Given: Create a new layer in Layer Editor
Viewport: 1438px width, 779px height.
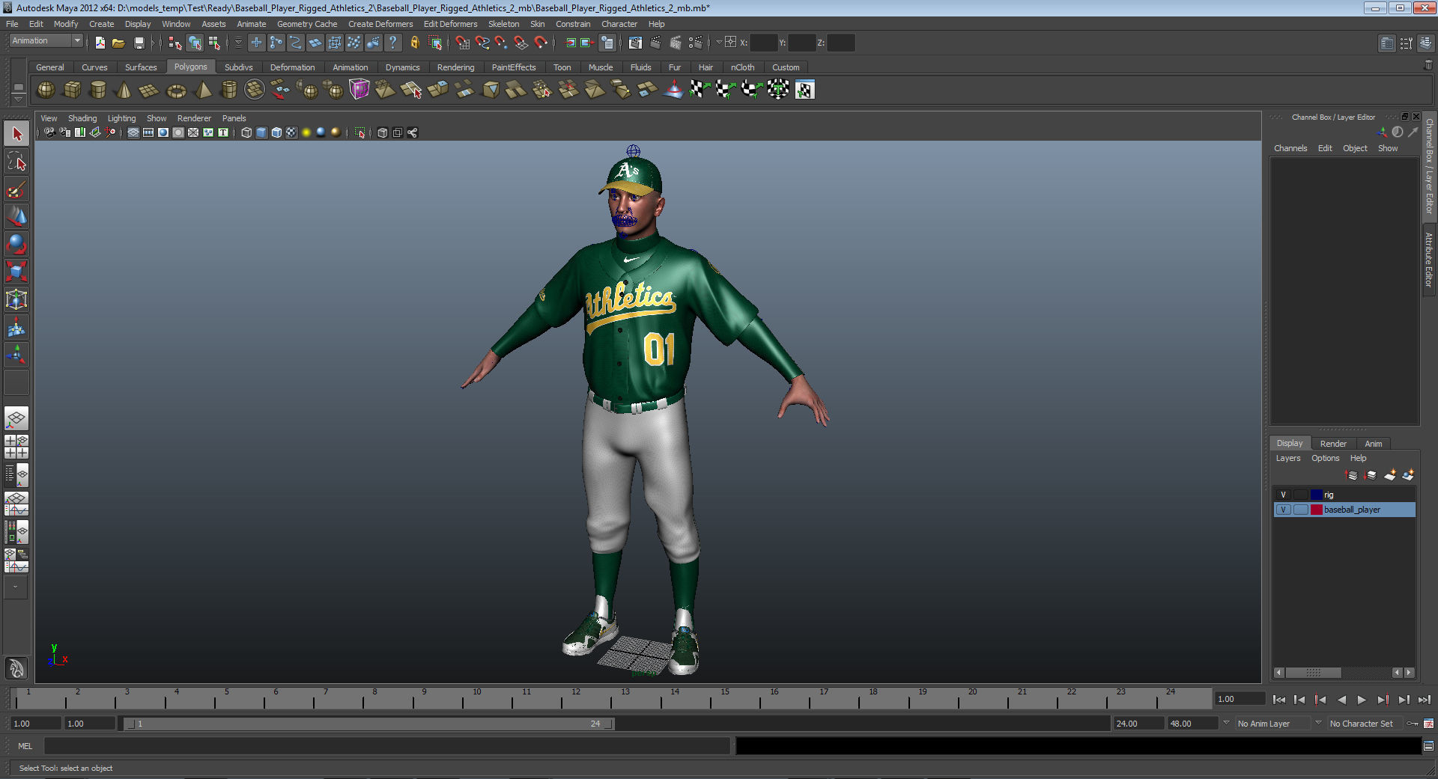Looking at the screenshot, I should pyautogui.click(x=1389, y=475).
